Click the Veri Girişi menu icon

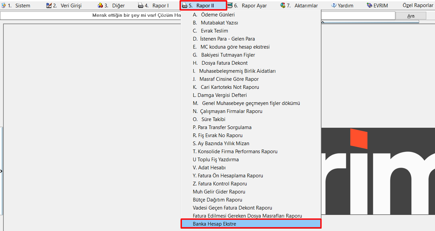pyautogui.click(x=49, y=5)
